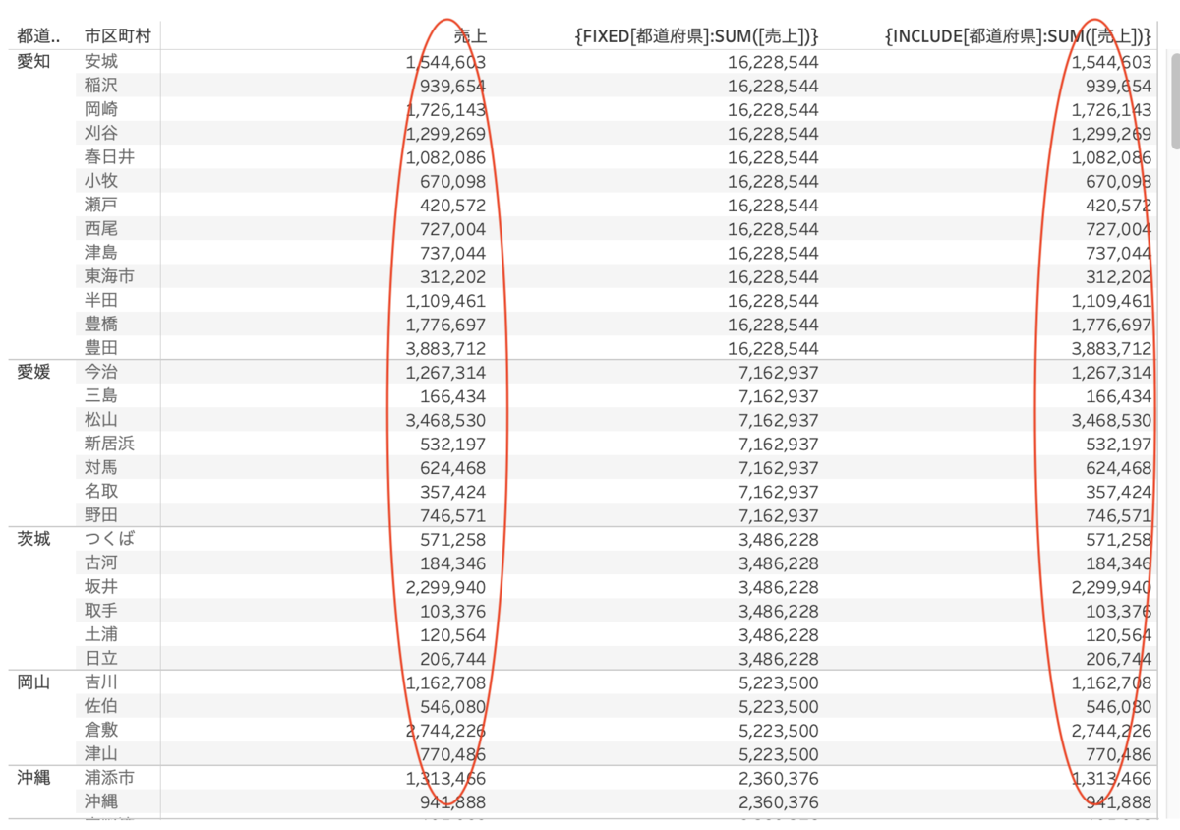
Task: Click the truncated 都道.. column header
Action: pos(38,37)
